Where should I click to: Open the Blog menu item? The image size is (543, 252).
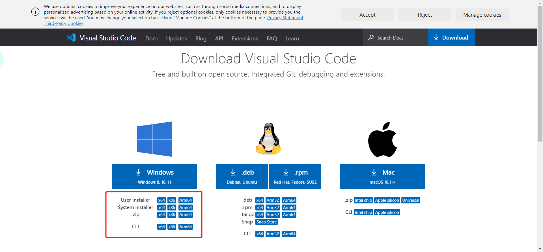pyautogui.click(x=201, y=38)
